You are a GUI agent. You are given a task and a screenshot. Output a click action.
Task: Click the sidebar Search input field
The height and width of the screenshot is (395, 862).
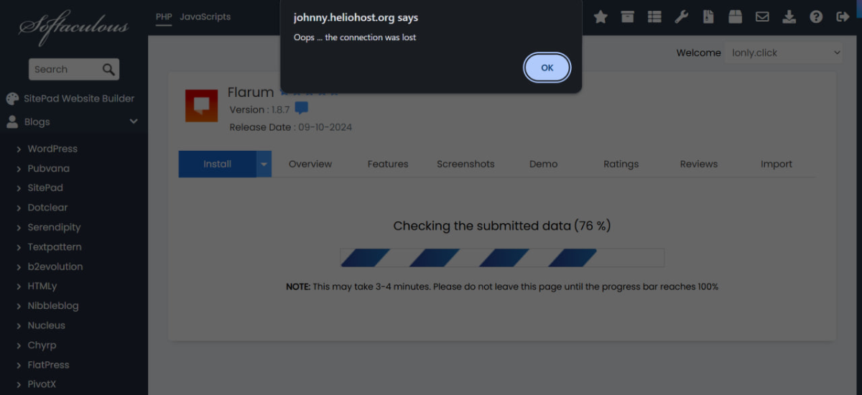(x=65, y=70)
